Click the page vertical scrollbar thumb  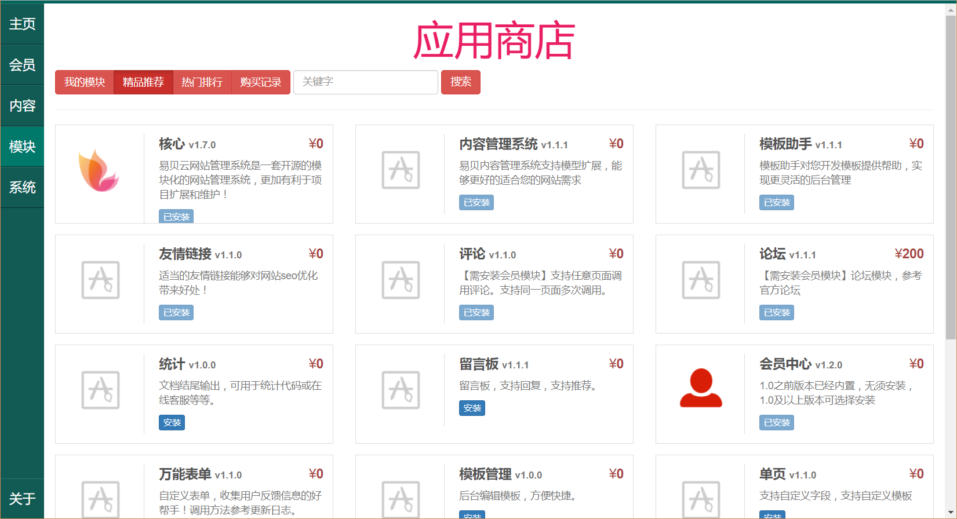(951, 177)
